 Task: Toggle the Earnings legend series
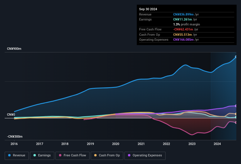pyautogui.click(x=42, y=156)
